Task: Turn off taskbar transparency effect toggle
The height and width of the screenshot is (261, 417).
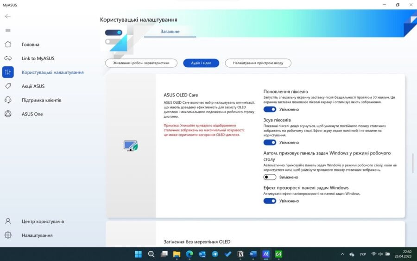Action: click(x=270, y=201)
